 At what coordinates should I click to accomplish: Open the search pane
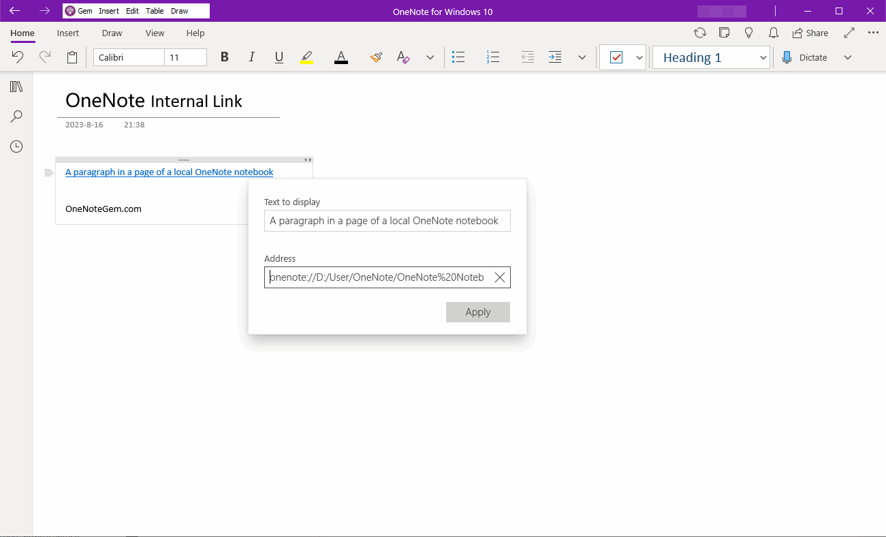16,117
